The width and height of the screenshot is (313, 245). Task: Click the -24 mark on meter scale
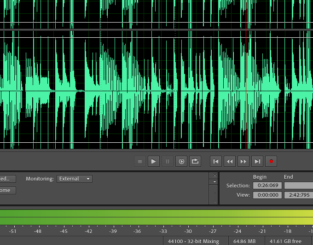click(x=238, y=231)
